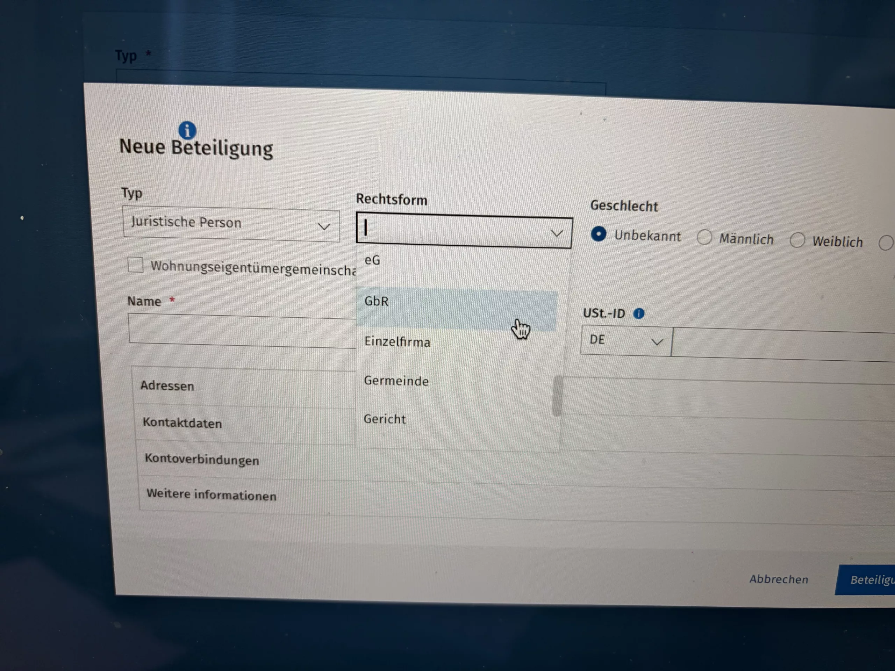Click the USt.-ID info icon
The height and width of the screenshot is (671, 895).
pos(638,313)
